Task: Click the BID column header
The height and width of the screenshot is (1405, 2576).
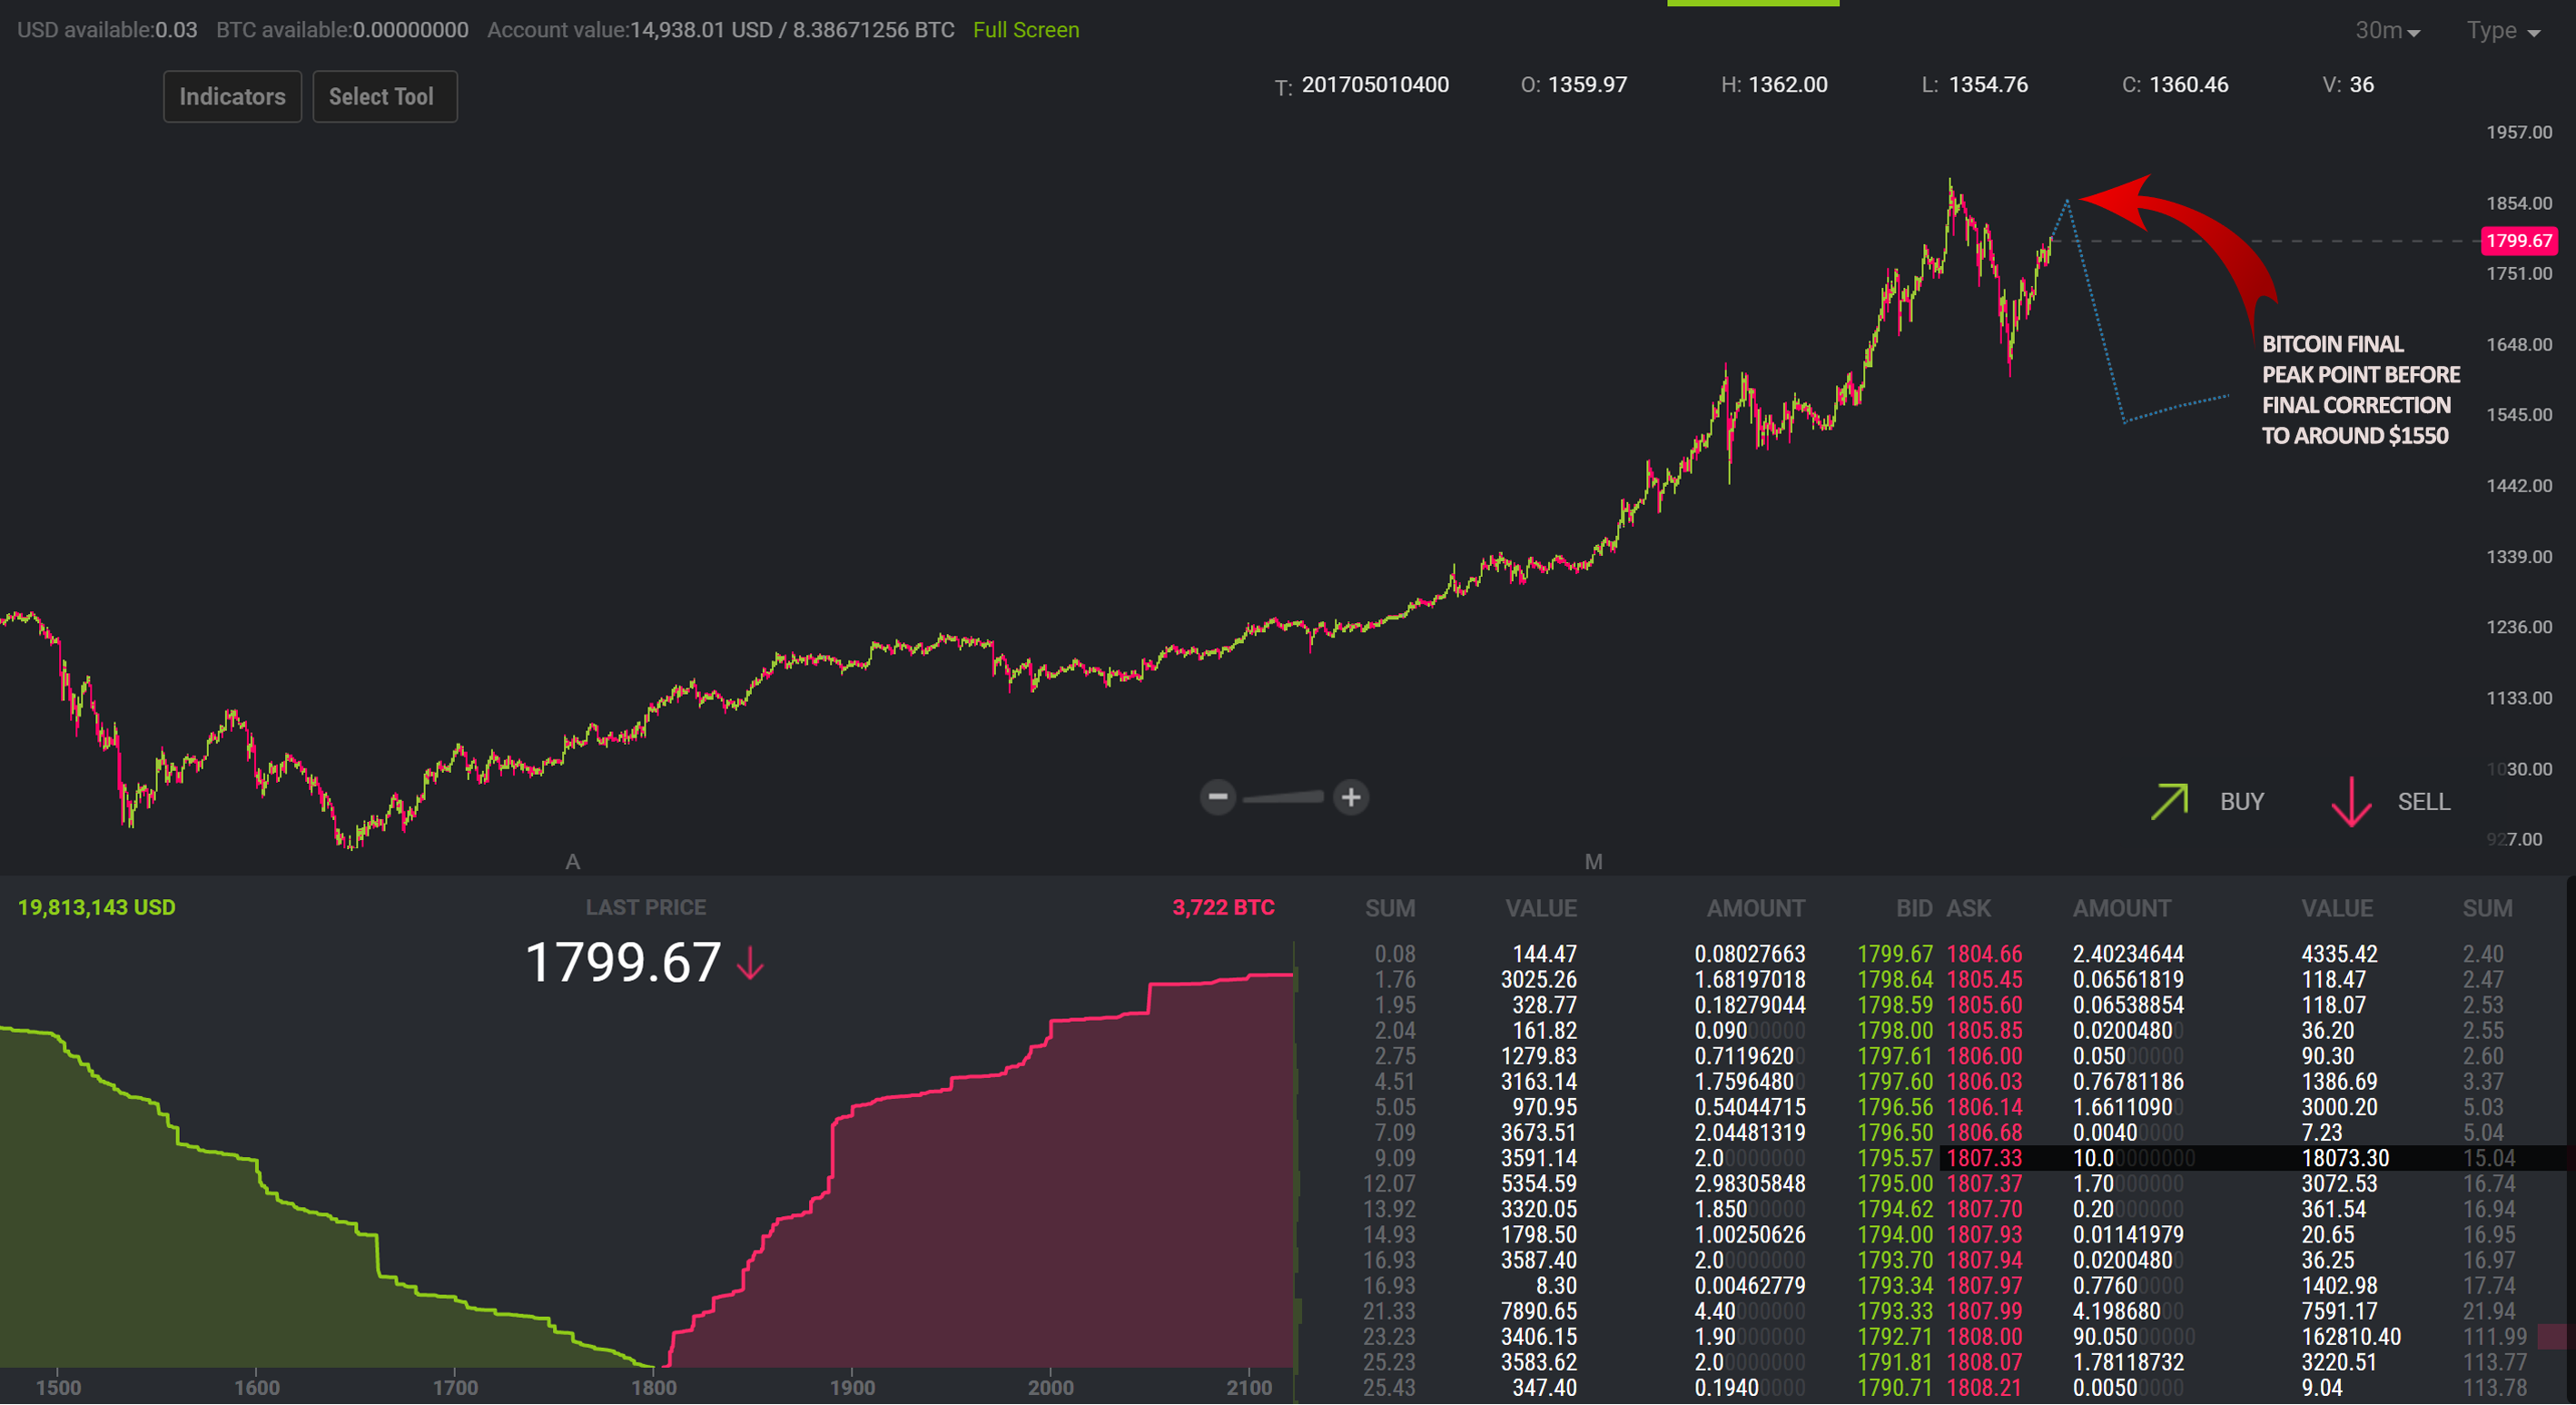Action: pyautogui.click(x=1914, y=908)
